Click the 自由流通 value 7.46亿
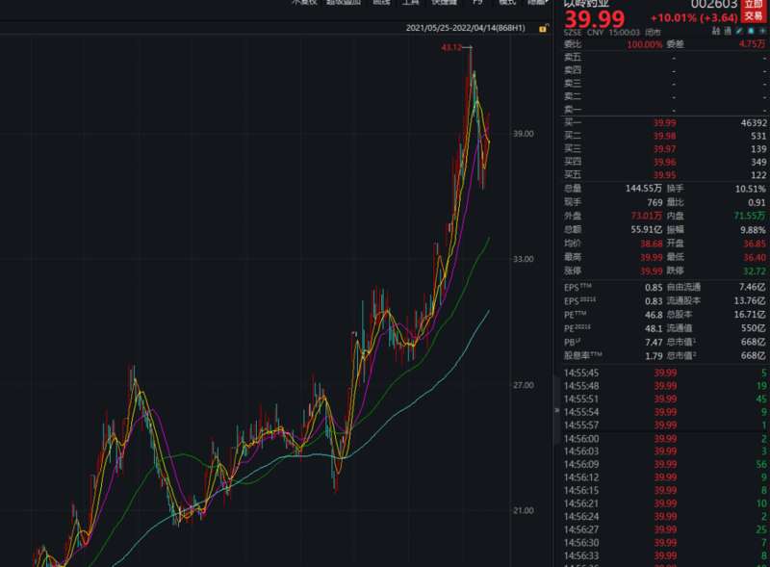Viewport: 770px width, 567px height. tap(753, 287)
